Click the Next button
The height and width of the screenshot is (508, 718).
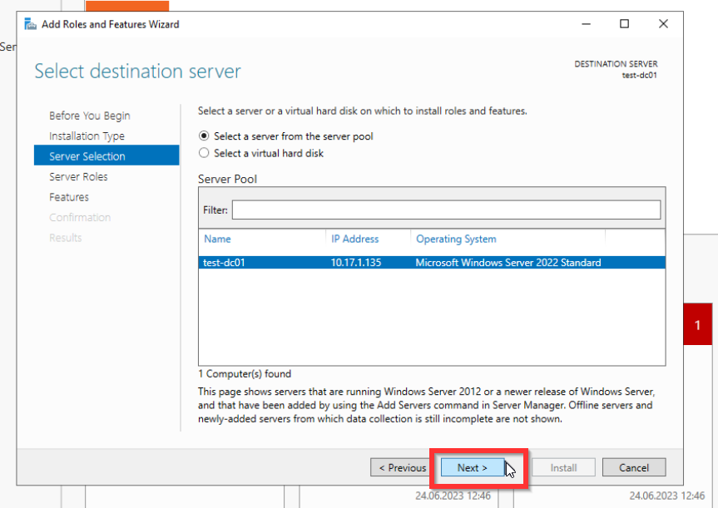472,467
